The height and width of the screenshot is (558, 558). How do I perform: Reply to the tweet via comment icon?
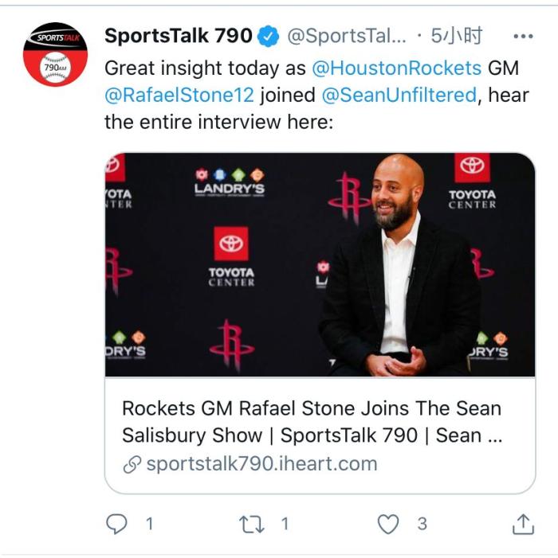117,523
